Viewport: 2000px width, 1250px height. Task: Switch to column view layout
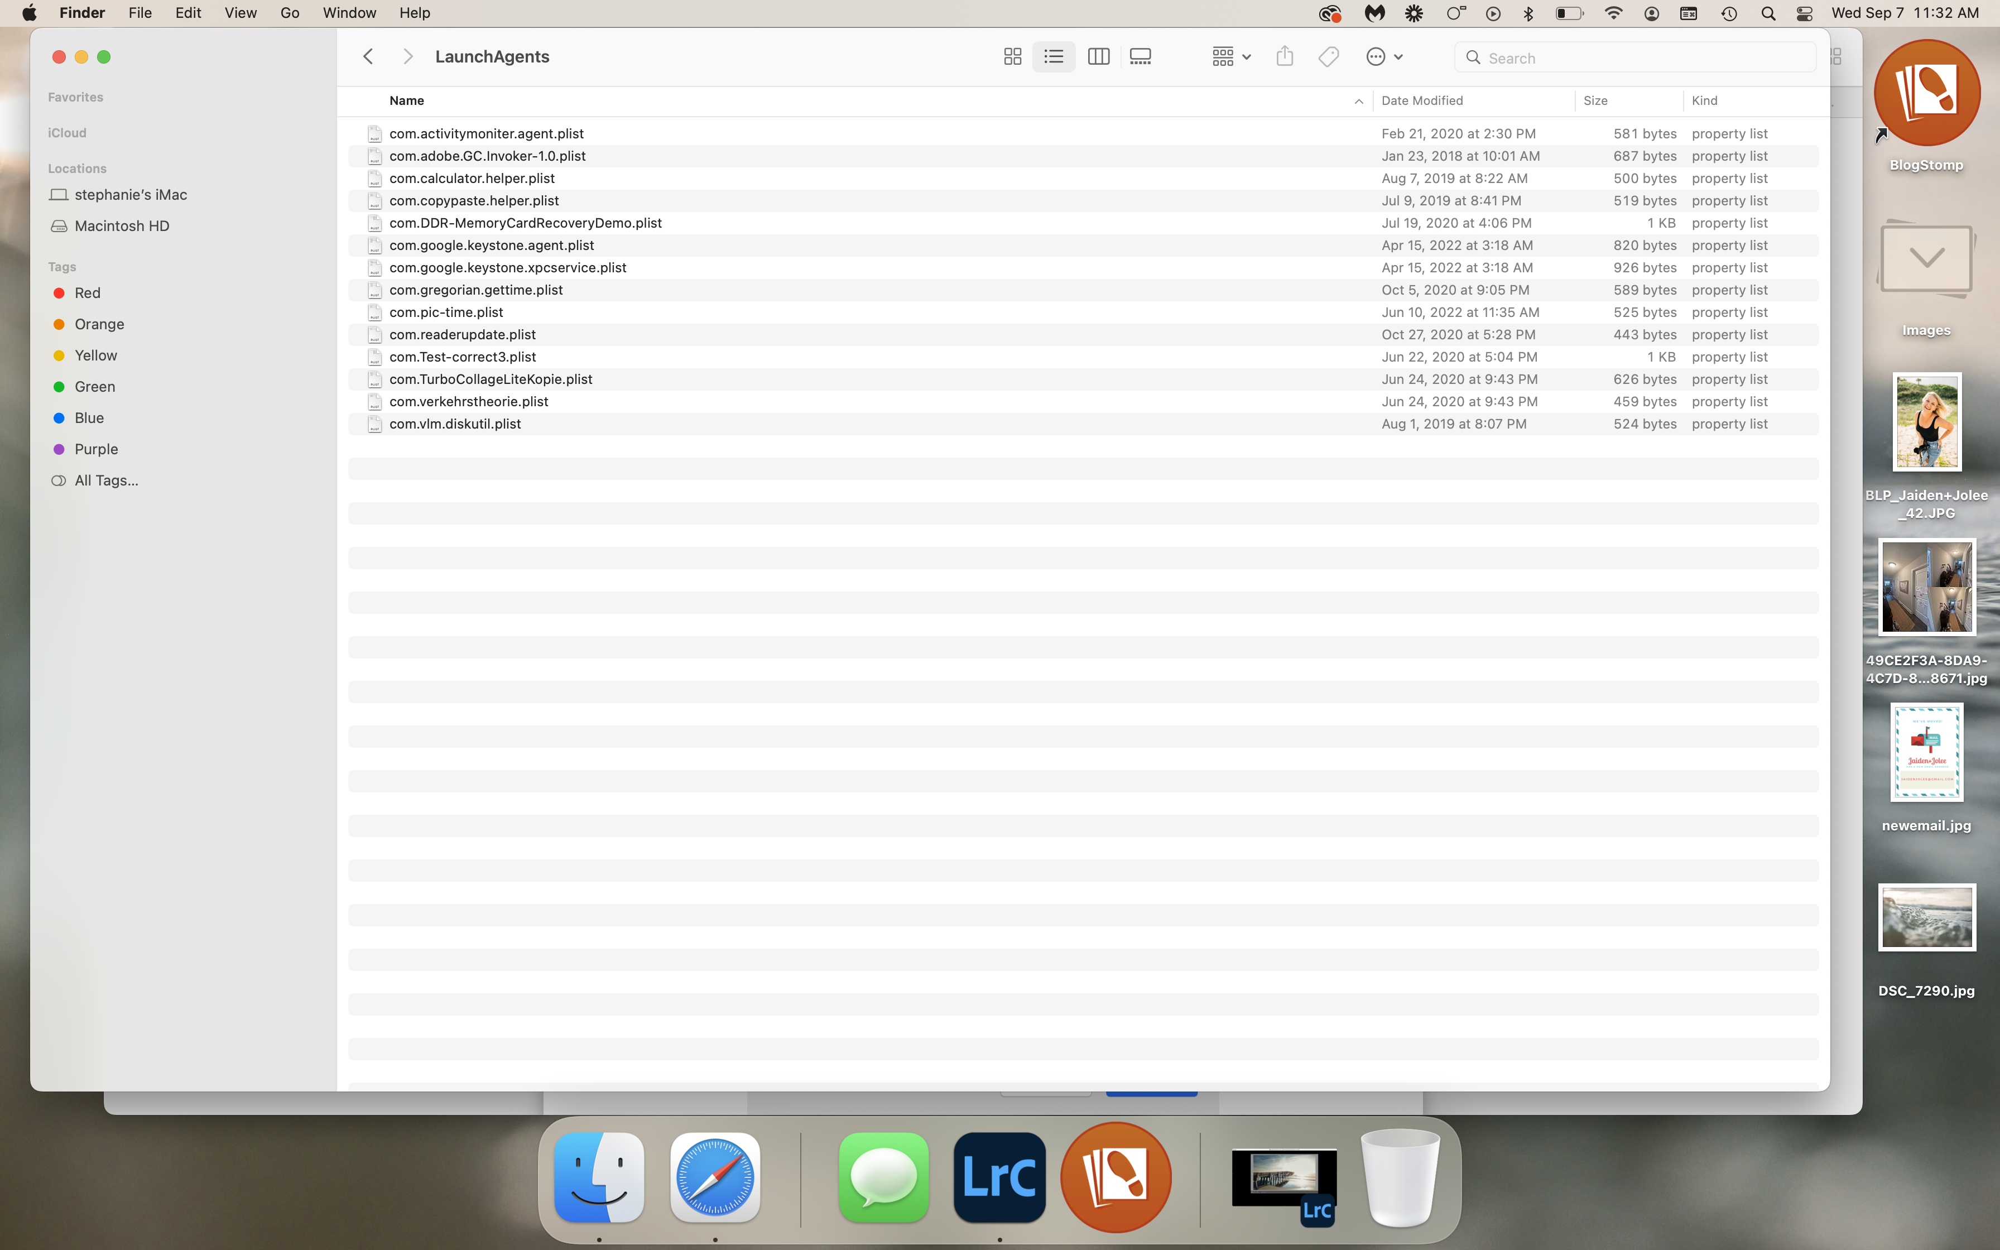1098,57
